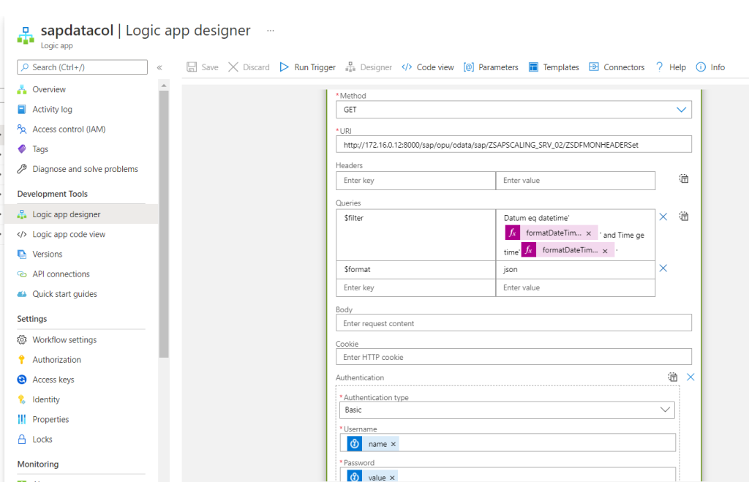Screen dimensions: 749x482
Task: Switch Authentication to text mode icon
Action: pyautogui.click(x=673, y=377)
